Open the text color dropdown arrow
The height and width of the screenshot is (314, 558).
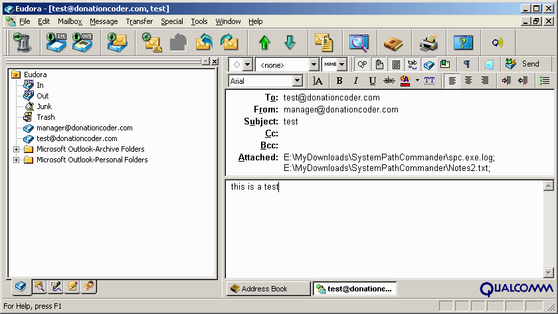coord(417,80)
